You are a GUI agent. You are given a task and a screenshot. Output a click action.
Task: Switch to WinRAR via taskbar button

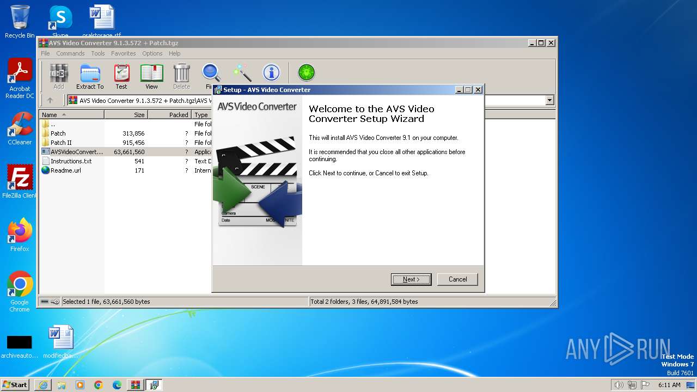(136, 385)
